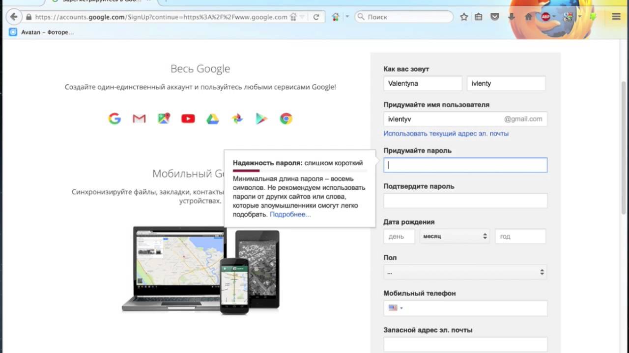Click the Поиск search box
This screenshot has height=353, width=629.
point(403,17)
